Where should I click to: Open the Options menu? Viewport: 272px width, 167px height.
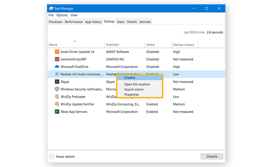click(x=62, y=15)
